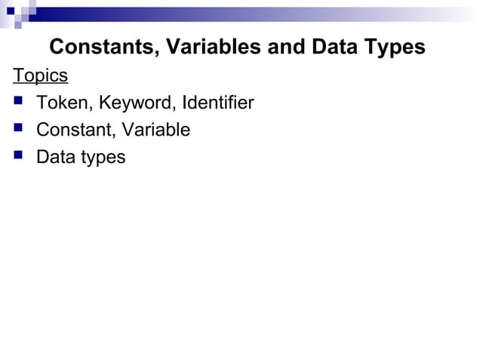Click the underlined "Topics" heading
Image resolution: width=483 pixels, height=362 pixels.
40,75
